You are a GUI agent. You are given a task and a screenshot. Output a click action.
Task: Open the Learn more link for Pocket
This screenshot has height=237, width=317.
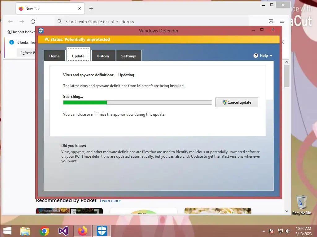point(110,201)
